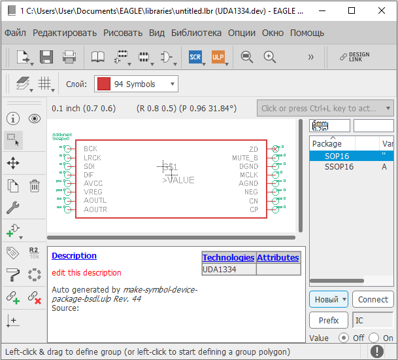Screen dimensions: 398x360
Task: Expand the command line history dropdown
Action: click(x=388, y=108)
